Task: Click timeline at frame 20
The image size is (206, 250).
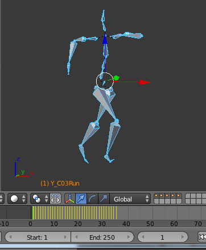Action: tap(78, 213)
